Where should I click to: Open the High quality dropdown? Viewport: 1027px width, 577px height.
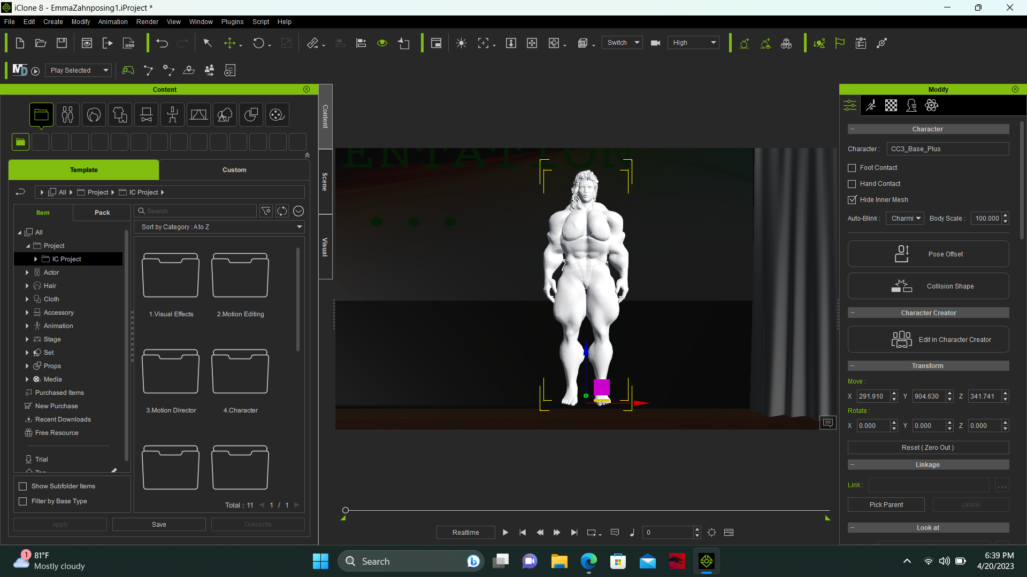693,43
